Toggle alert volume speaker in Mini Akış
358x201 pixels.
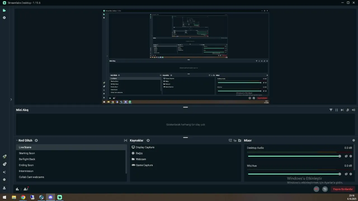(x=353, y=110)
